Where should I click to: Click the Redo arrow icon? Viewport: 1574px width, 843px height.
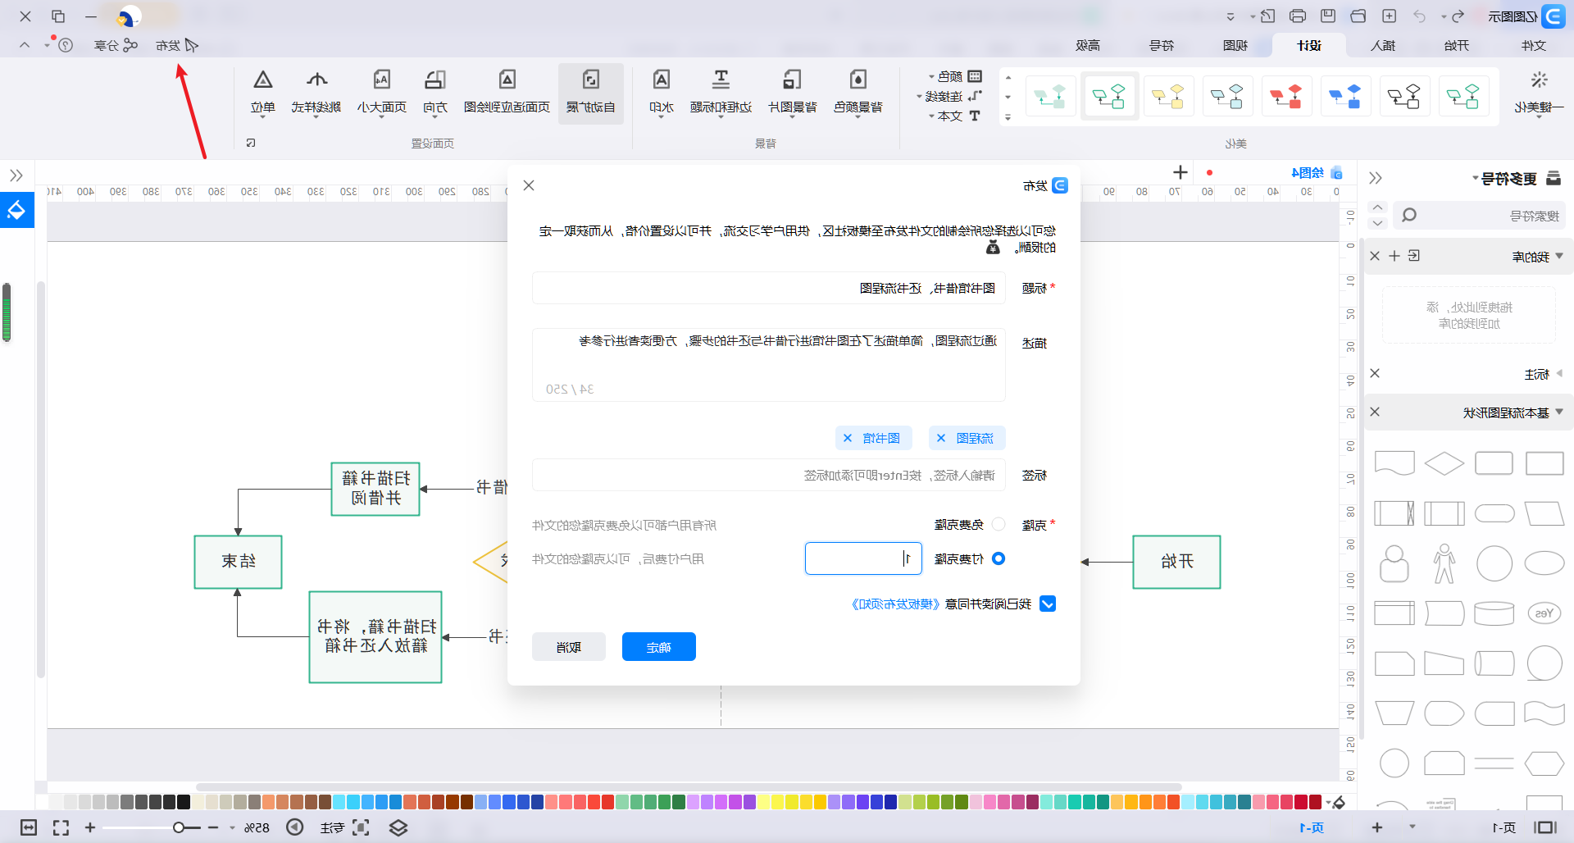tap(1458, 16)
